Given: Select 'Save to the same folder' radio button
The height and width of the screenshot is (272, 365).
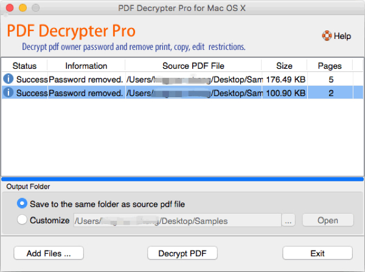Looking at the screenshot, I should coord(22,203).
